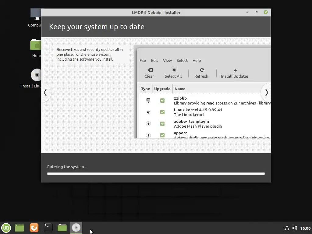The height and width of the screenshot is (234, 312).
Task: Click the 'Linux kernel 4.15.0.39.41' entry
Action: click(x=198, y=110)
